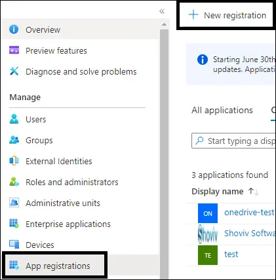Click the Diagnose and solve problems wrench icon

coord(14,71)
